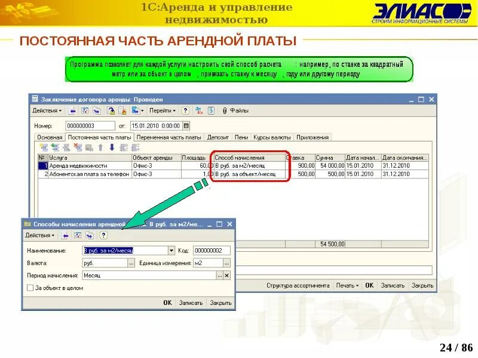Image resolution: width=478 pixels, height=358 pixels.
Task: Click OK in Способы начисления dialog
Action: [x=168, y=303]
